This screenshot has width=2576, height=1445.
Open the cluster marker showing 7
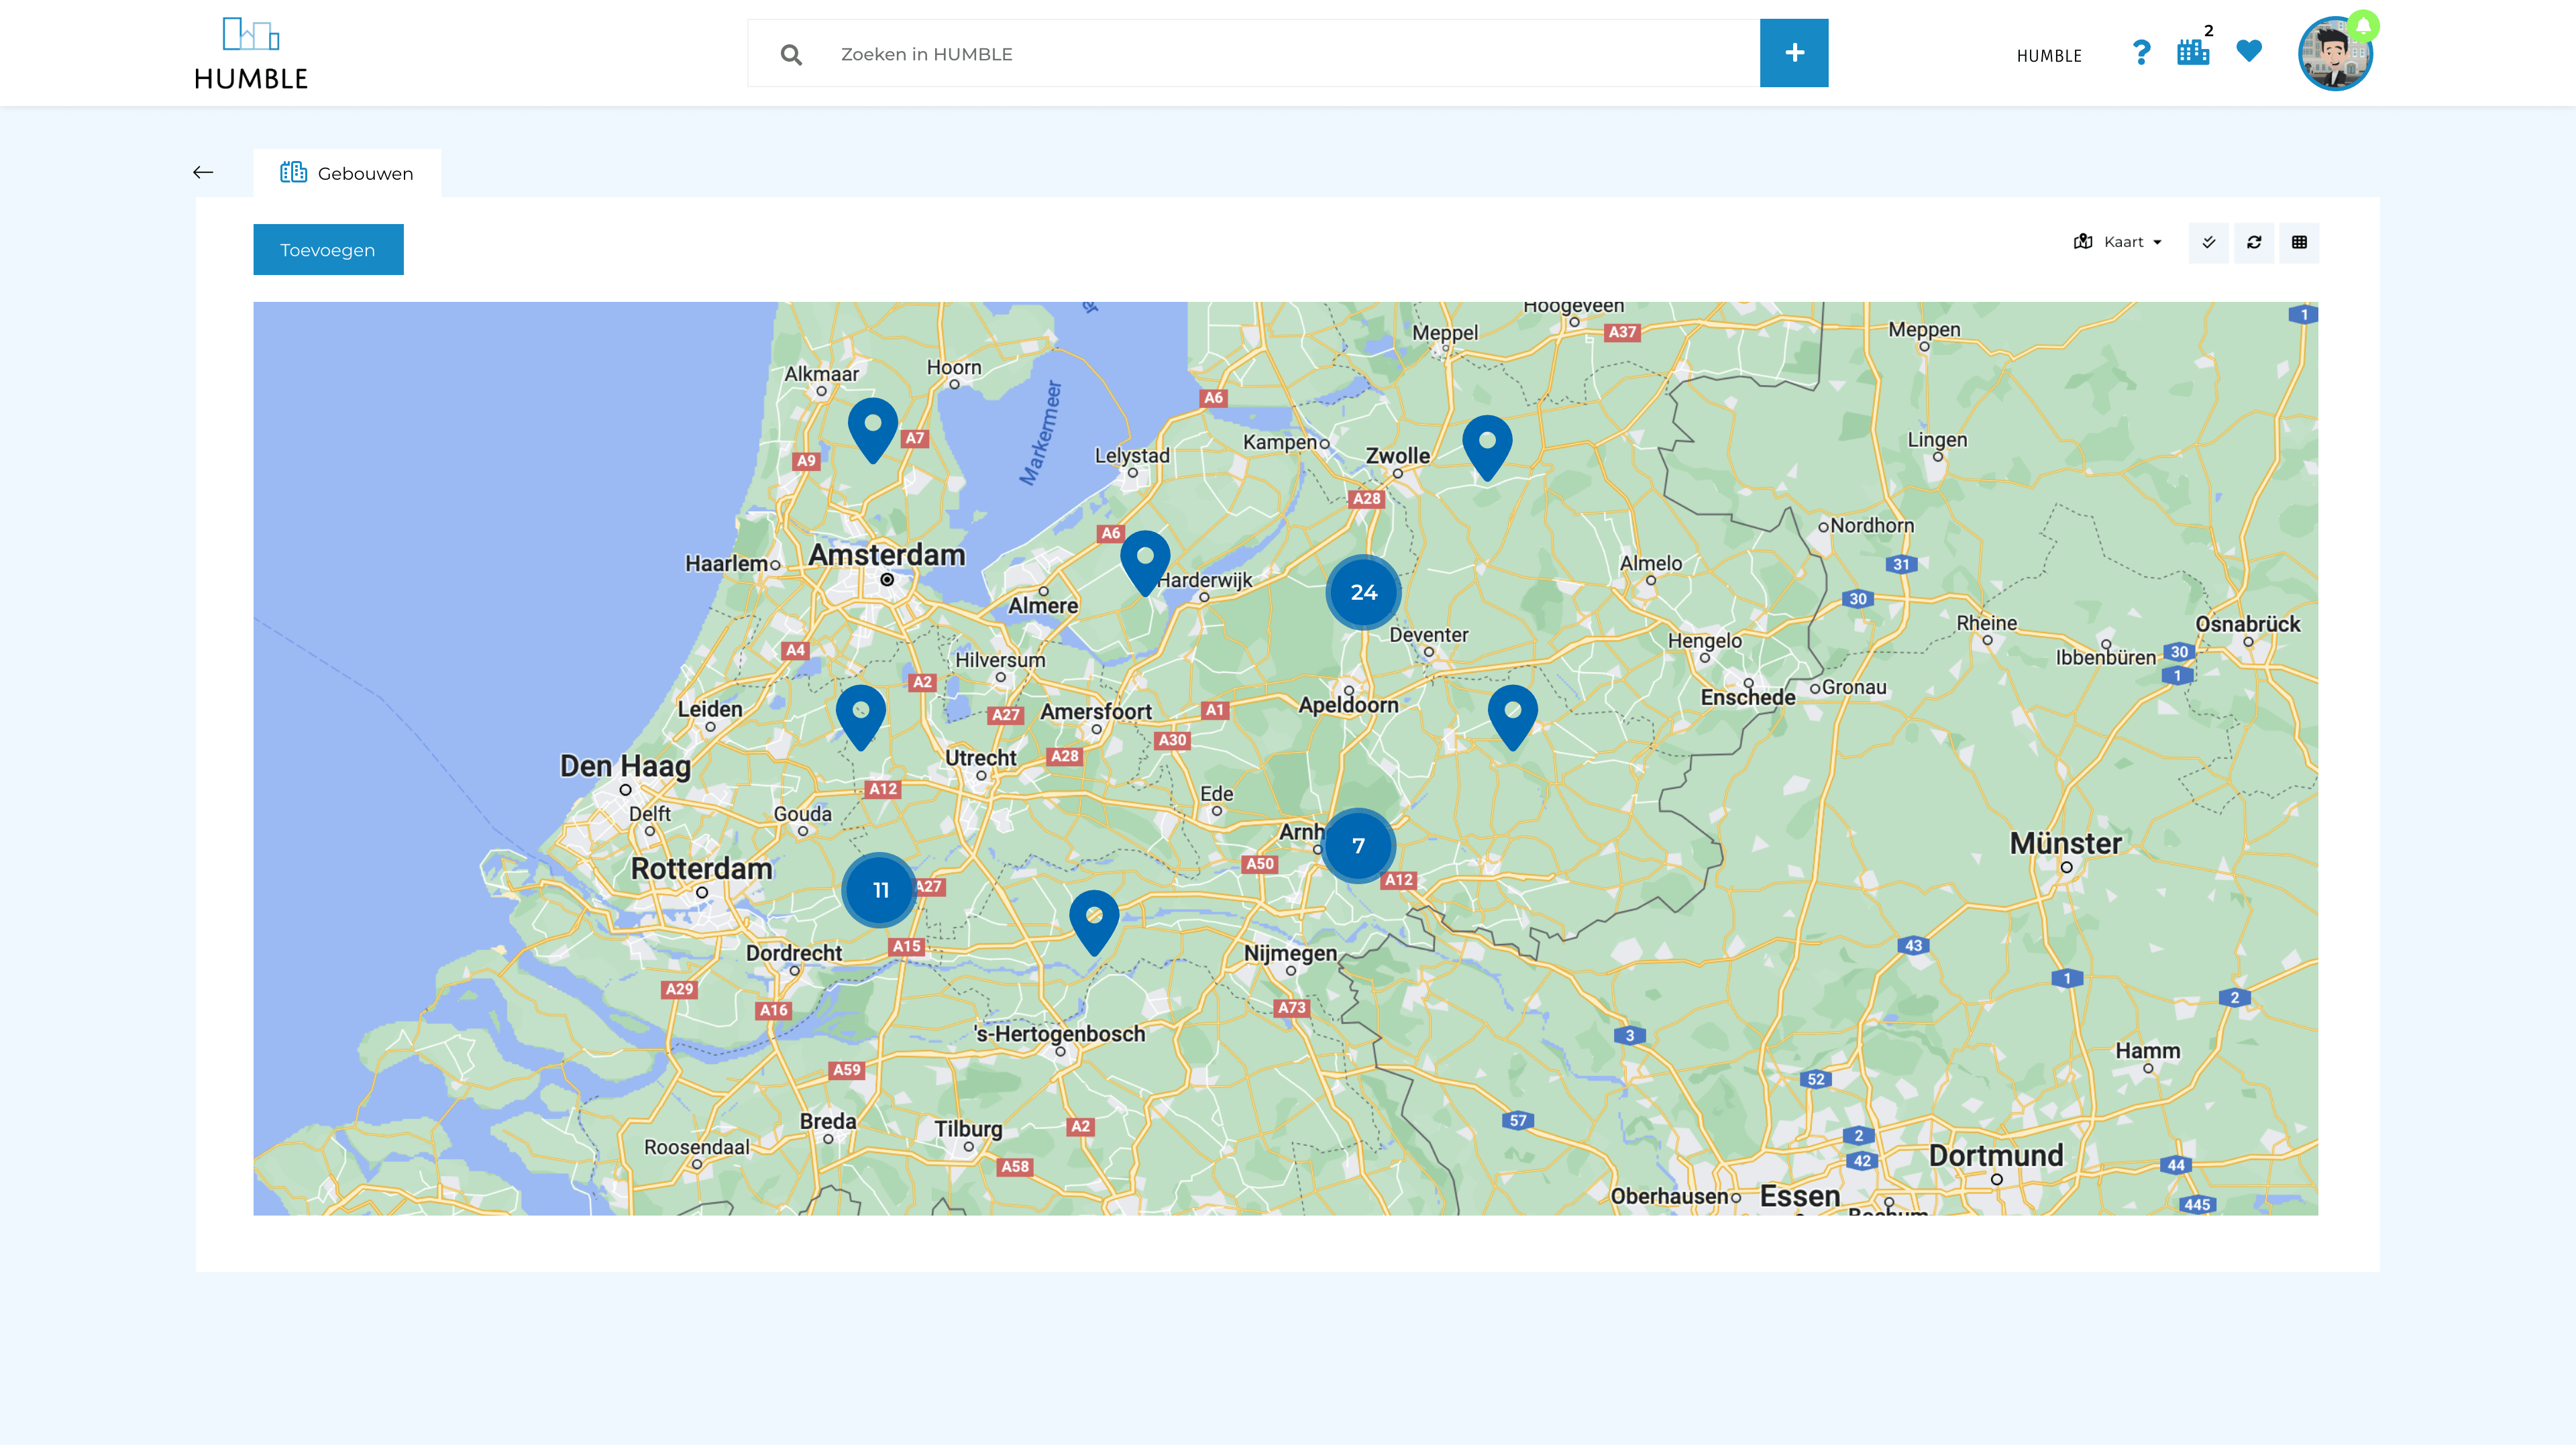tap(1358, 846)
